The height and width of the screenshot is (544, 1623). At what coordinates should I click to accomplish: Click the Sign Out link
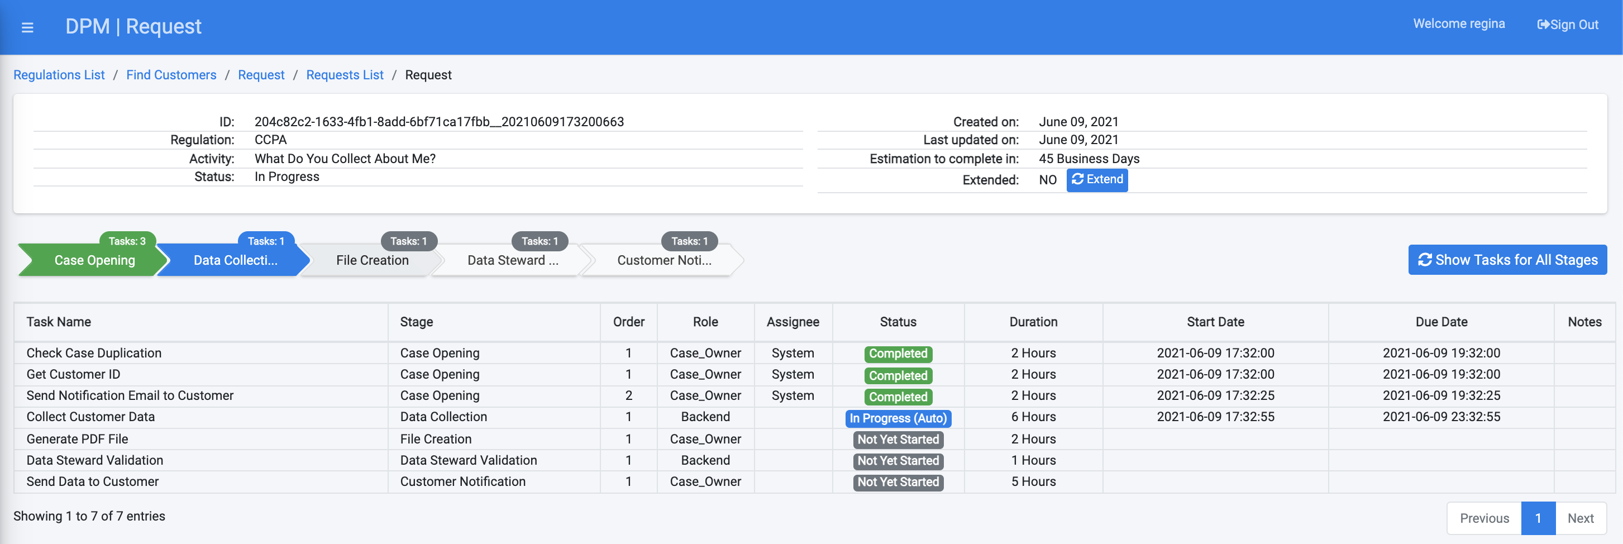click(1567, 25)
